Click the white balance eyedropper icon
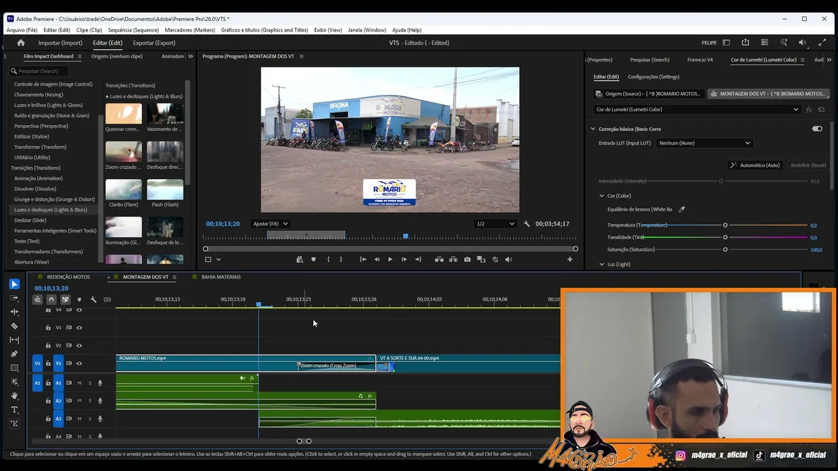This screenshot has height=471, width=838. 682,209
